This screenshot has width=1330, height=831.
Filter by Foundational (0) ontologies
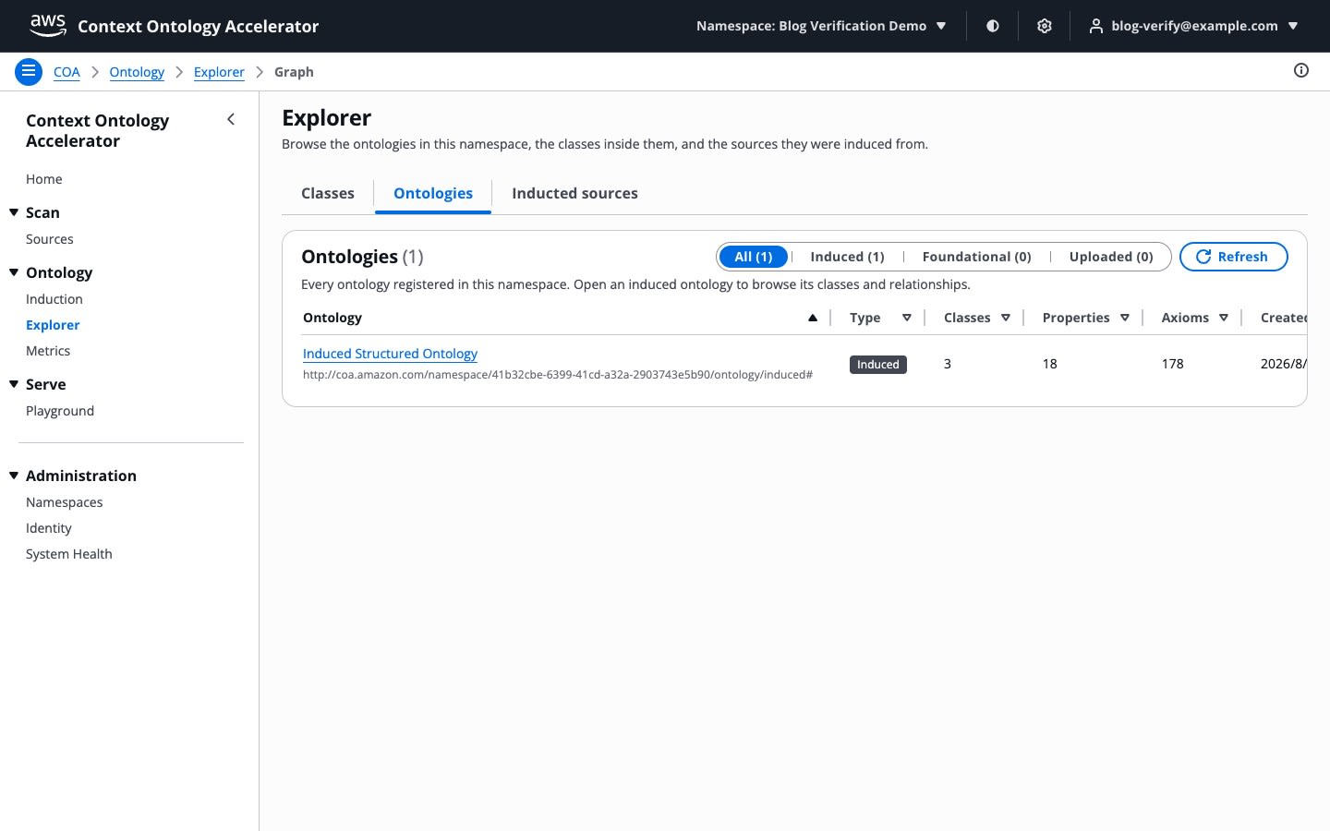[x=976, y=257]
